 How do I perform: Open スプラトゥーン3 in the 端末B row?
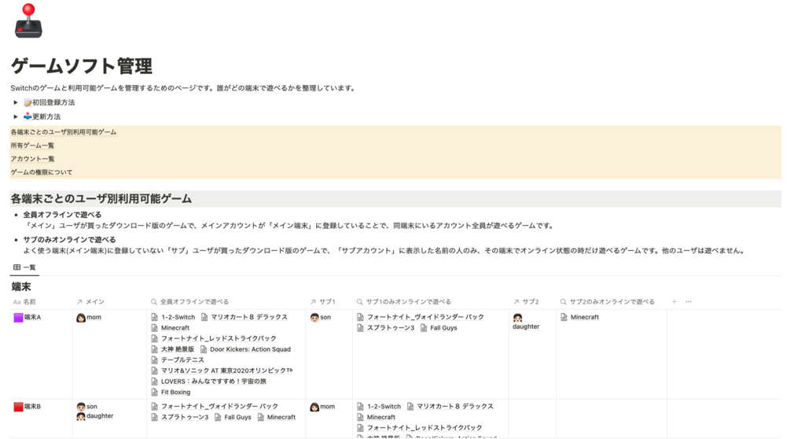point(180,417)
